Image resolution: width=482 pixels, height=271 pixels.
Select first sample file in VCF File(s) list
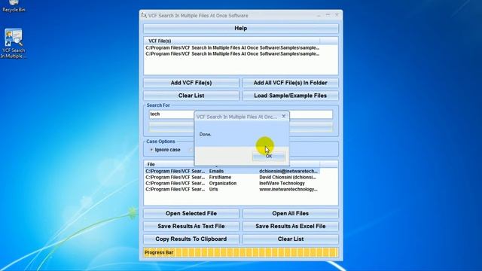click(233, 48)
